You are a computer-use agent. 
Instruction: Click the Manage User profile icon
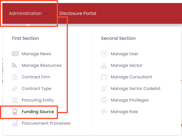104,54
